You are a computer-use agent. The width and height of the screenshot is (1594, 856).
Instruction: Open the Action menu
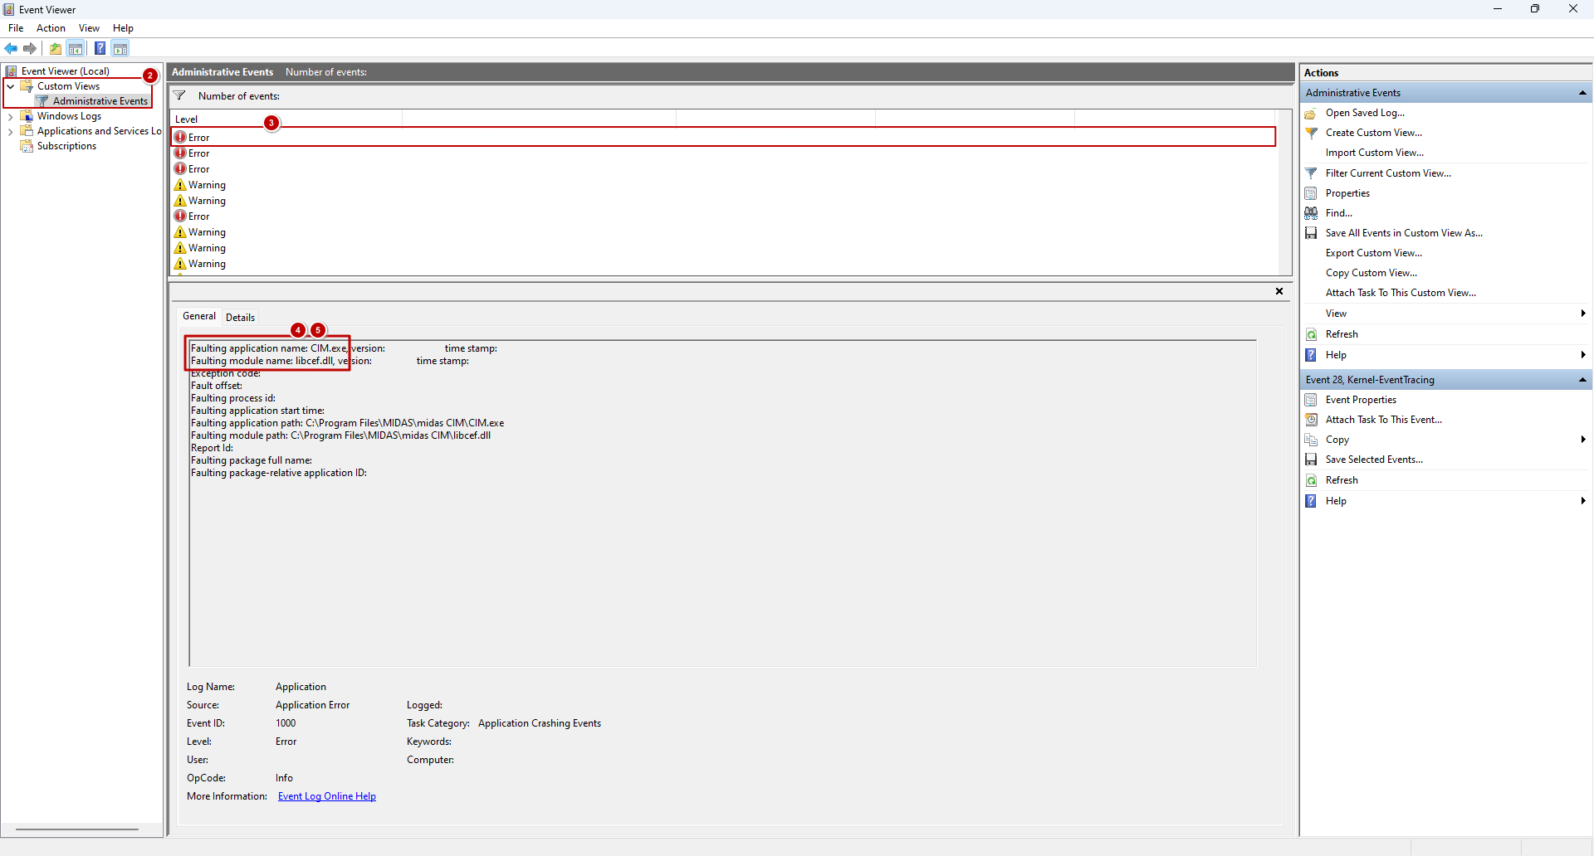point(51,28)
